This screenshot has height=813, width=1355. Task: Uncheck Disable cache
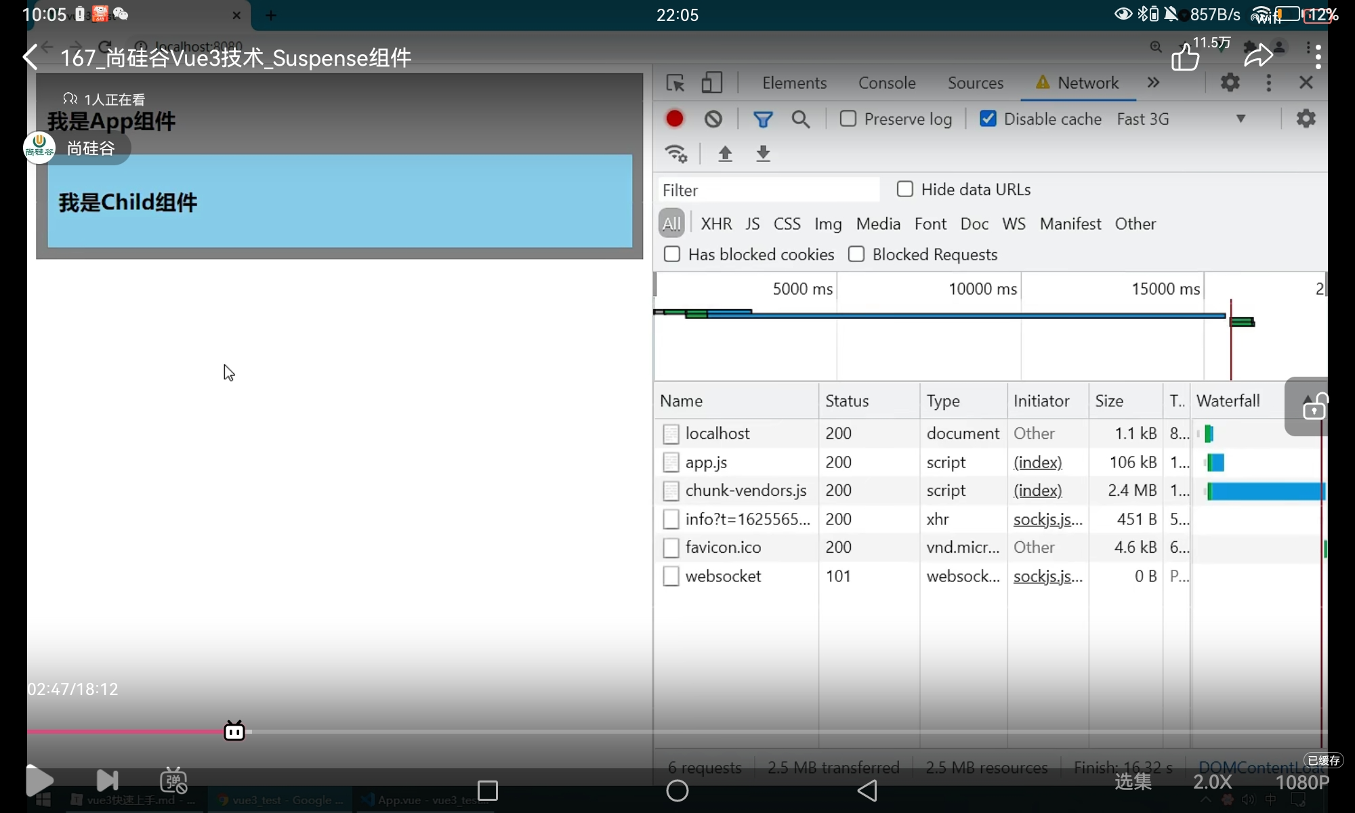pos(988,119)
